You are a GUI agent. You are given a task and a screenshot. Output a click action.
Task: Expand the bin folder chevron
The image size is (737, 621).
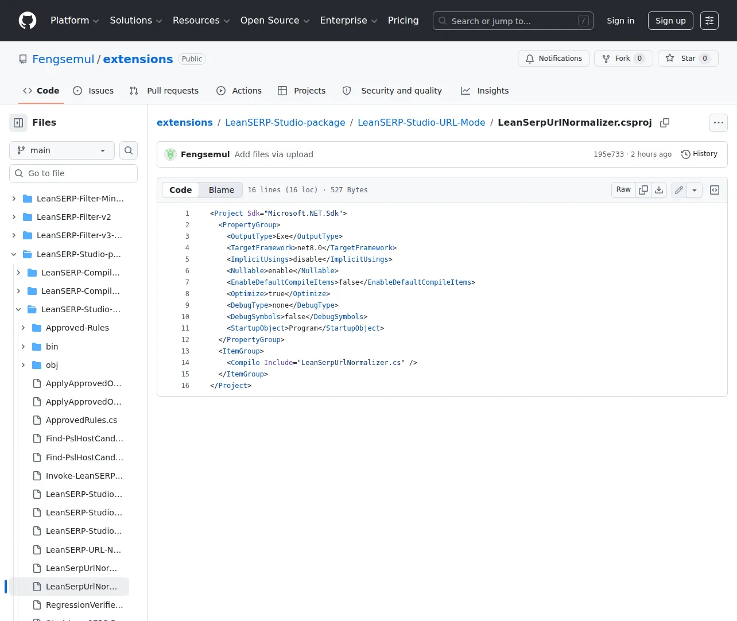23,347
